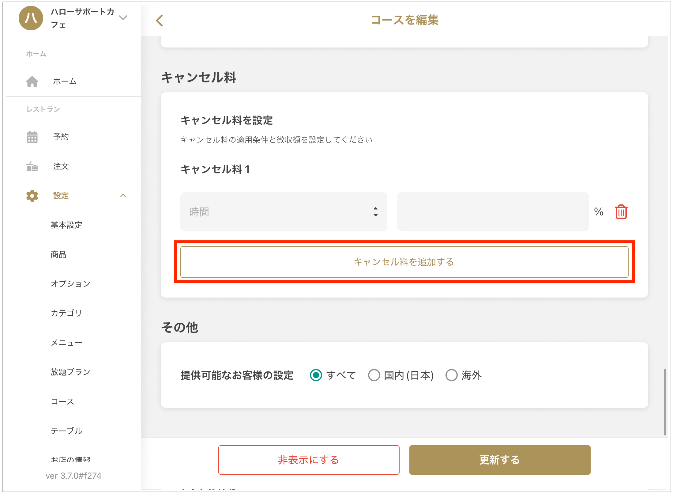The height and width of the screenshot is (494, 673).
Task: Open the 商品 settings menu item
Action: point(58,255)
